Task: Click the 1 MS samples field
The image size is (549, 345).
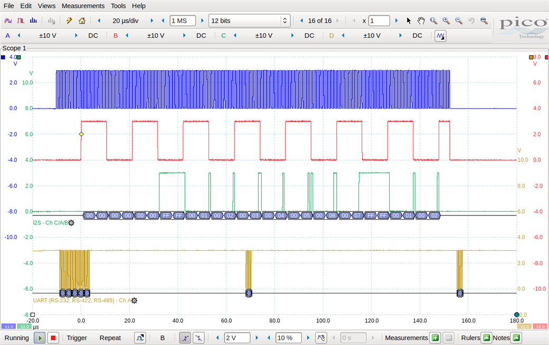Action: (x=183, y=21)
